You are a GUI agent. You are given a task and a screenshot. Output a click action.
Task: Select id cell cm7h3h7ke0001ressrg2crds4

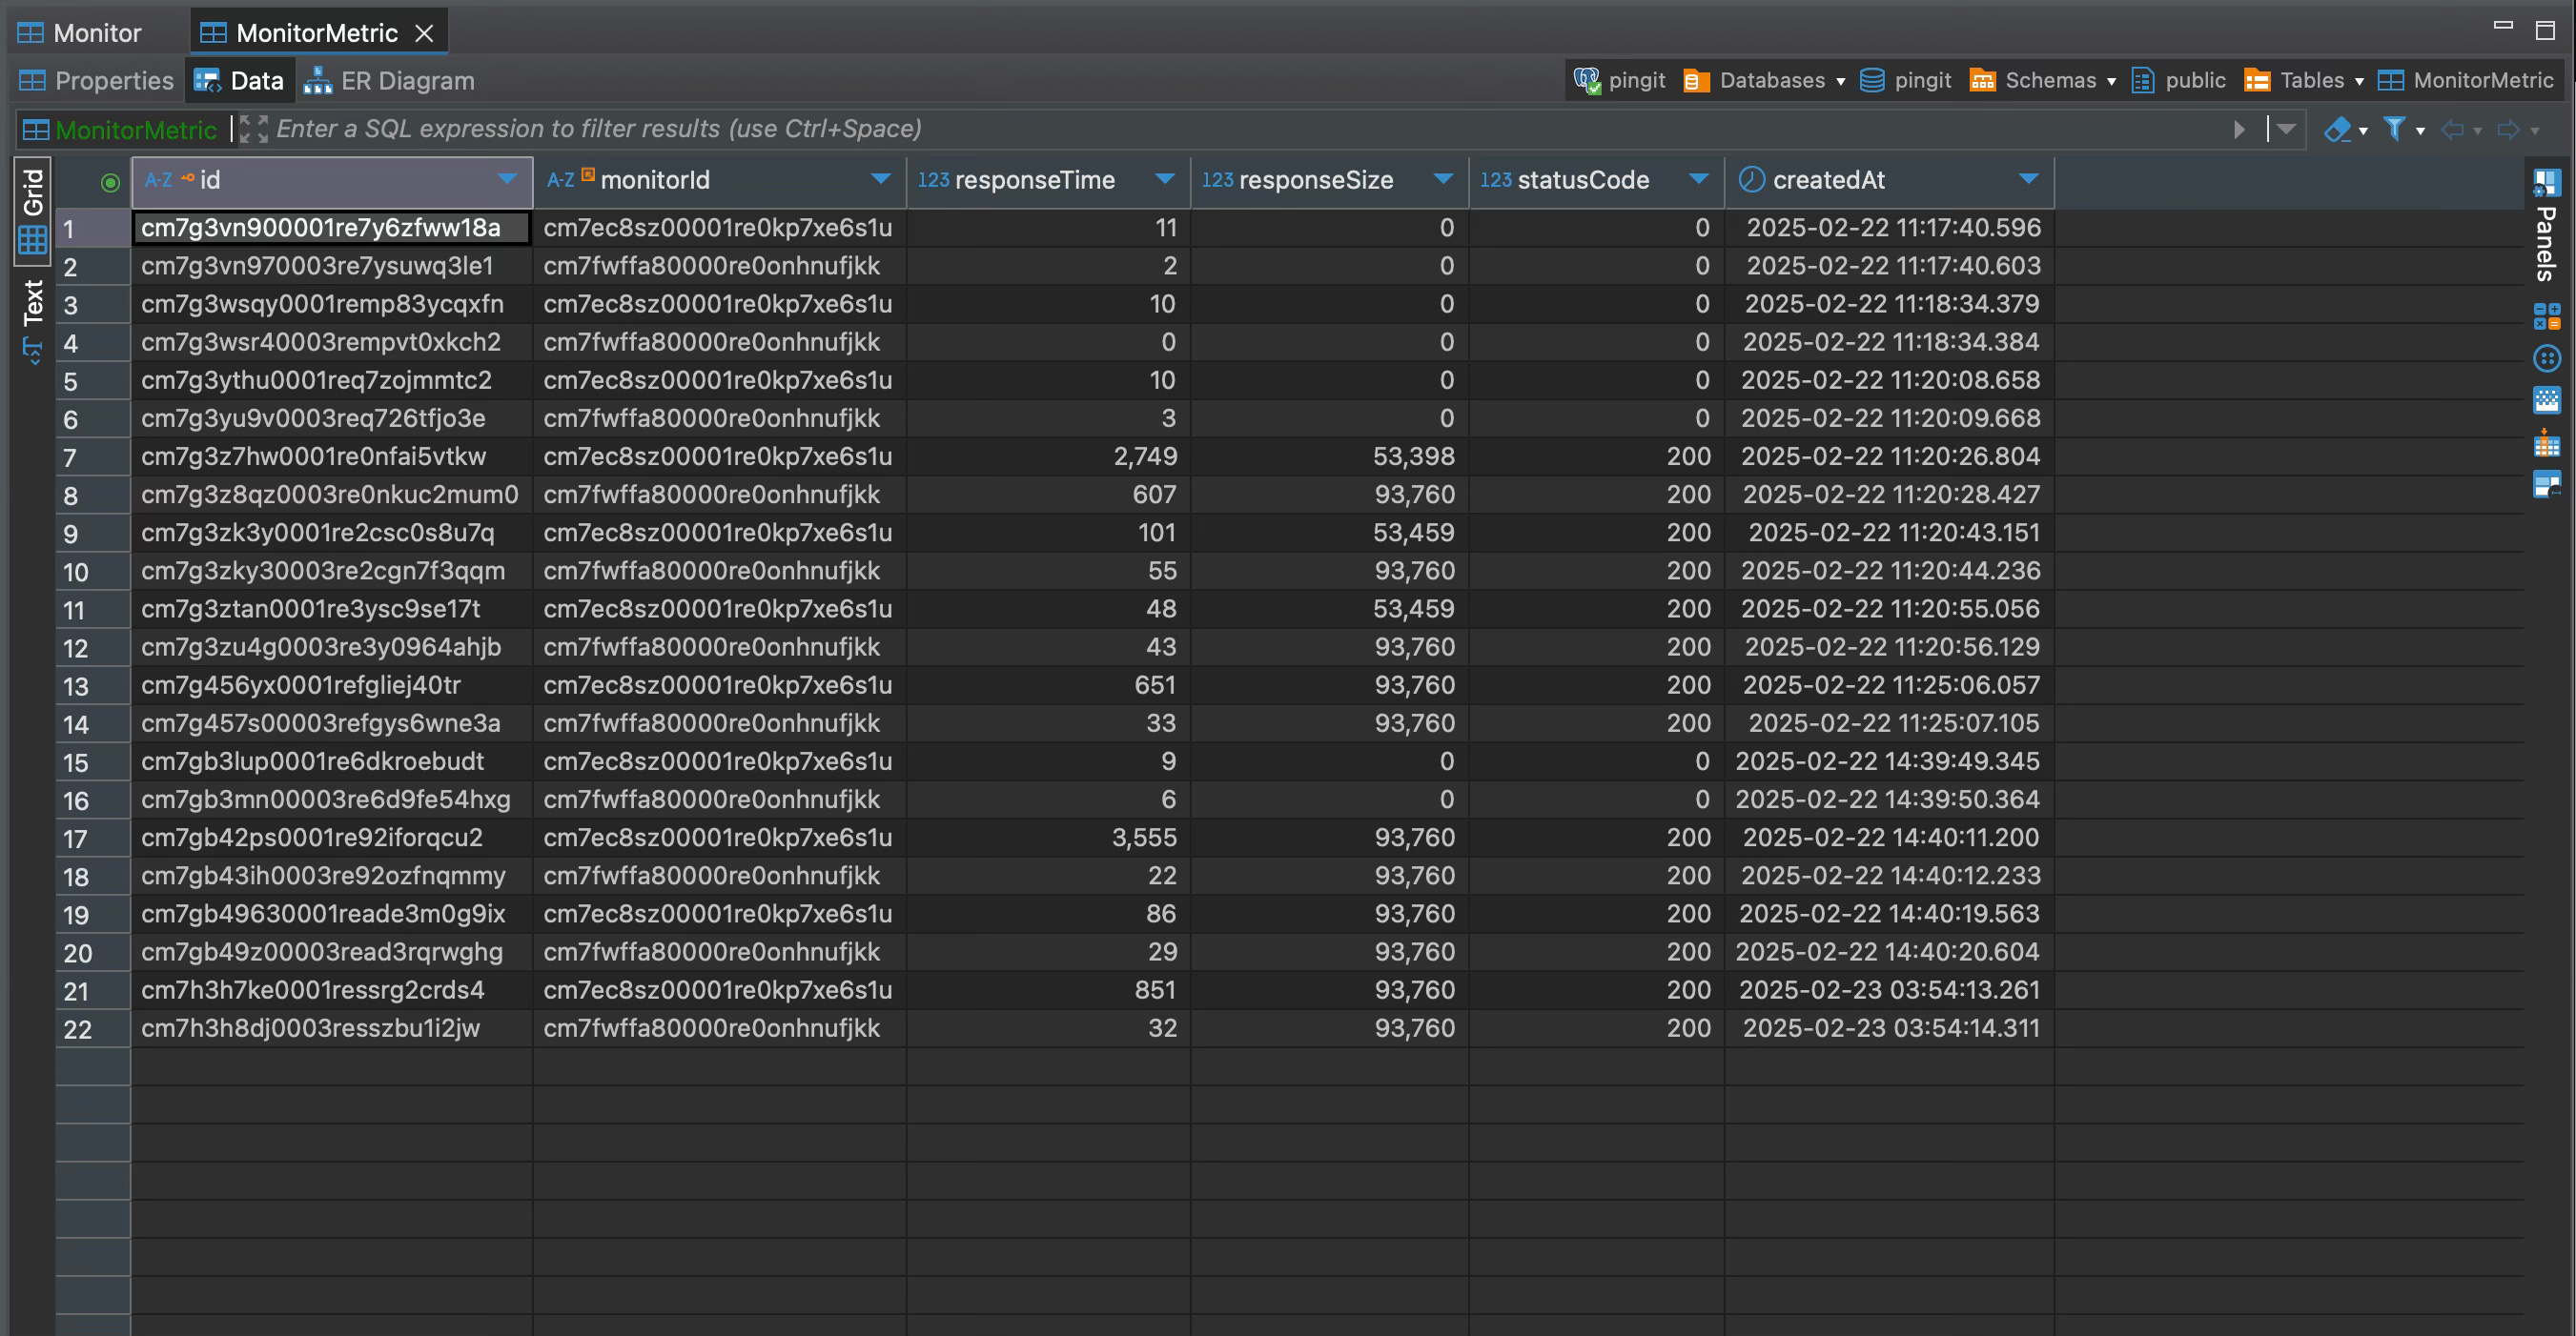tap(331, 991)
